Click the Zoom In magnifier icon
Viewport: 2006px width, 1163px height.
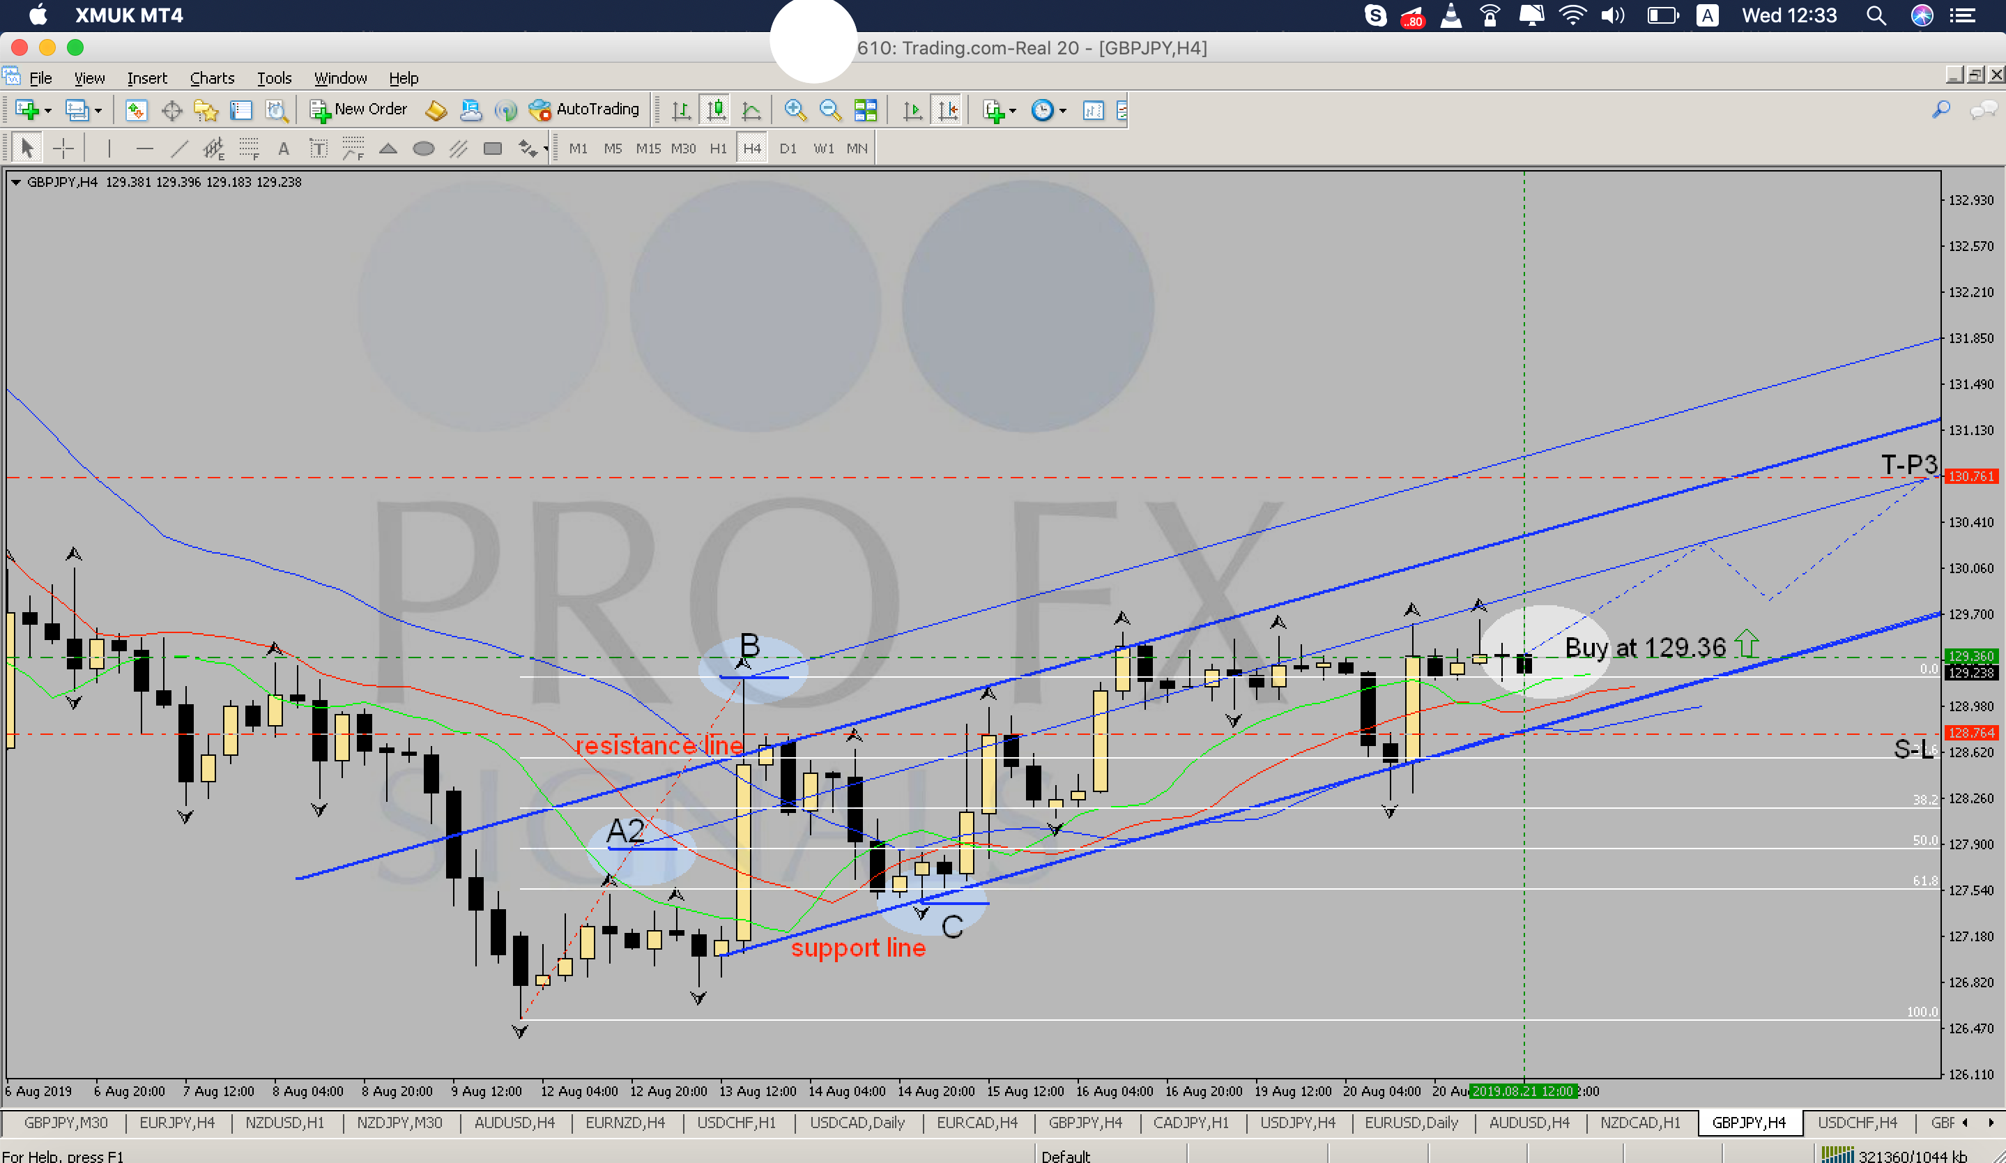pyautogui.click(x=795, y=110)
